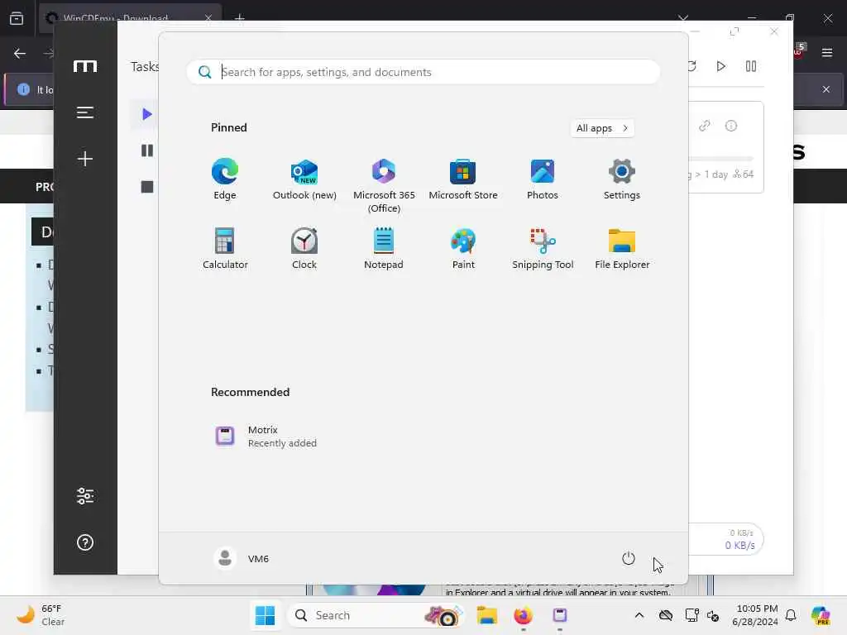Open a new Firefox tab
Screen dimensions: 847x635
[239, 18]
